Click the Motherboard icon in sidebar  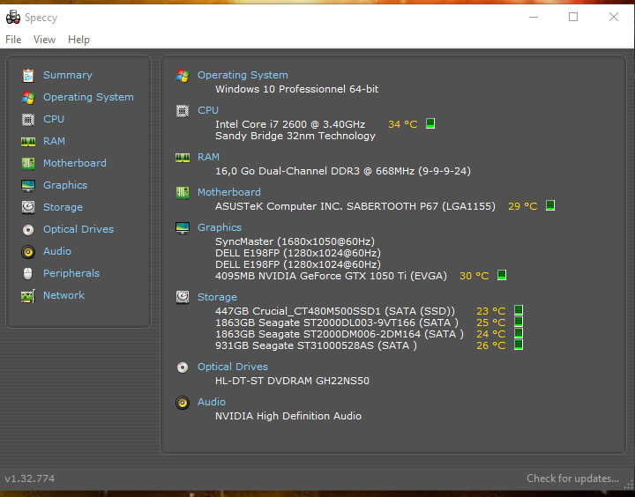pyautogui.click(x=28, y=164)
